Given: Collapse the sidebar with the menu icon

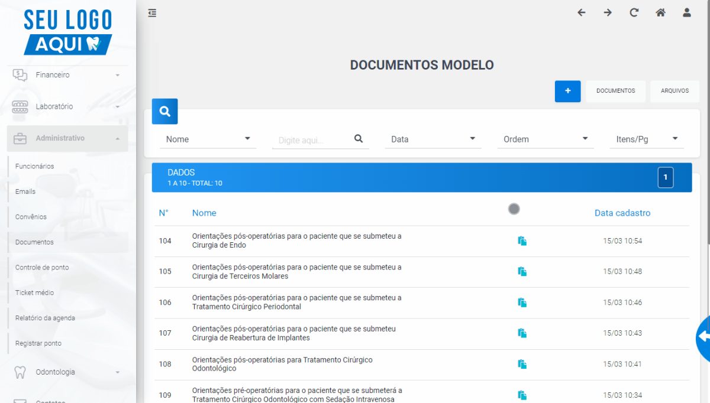Looking at the screenshot, I should 152,12.
